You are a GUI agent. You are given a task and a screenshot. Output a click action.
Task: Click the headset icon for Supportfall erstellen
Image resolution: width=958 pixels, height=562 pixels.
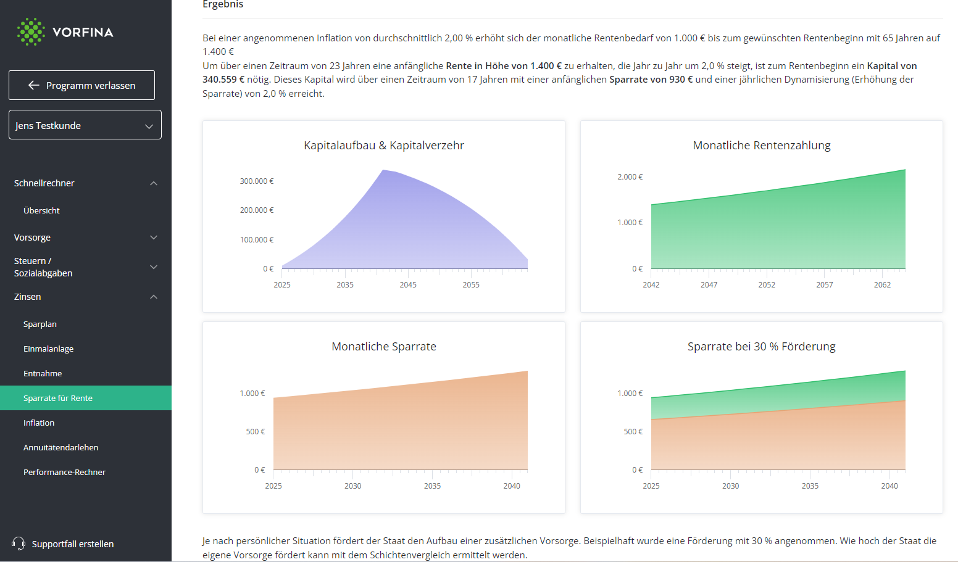(19, 543)
